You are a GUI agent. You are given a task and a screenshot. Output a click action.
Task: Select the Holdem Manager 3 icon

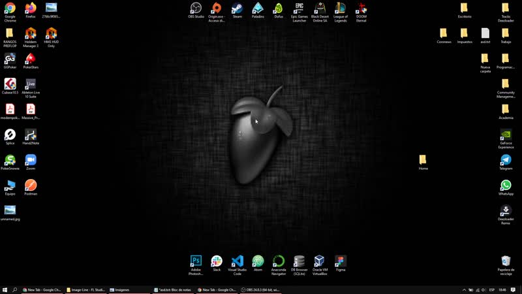pyautogui.click(x=31, y=33)
